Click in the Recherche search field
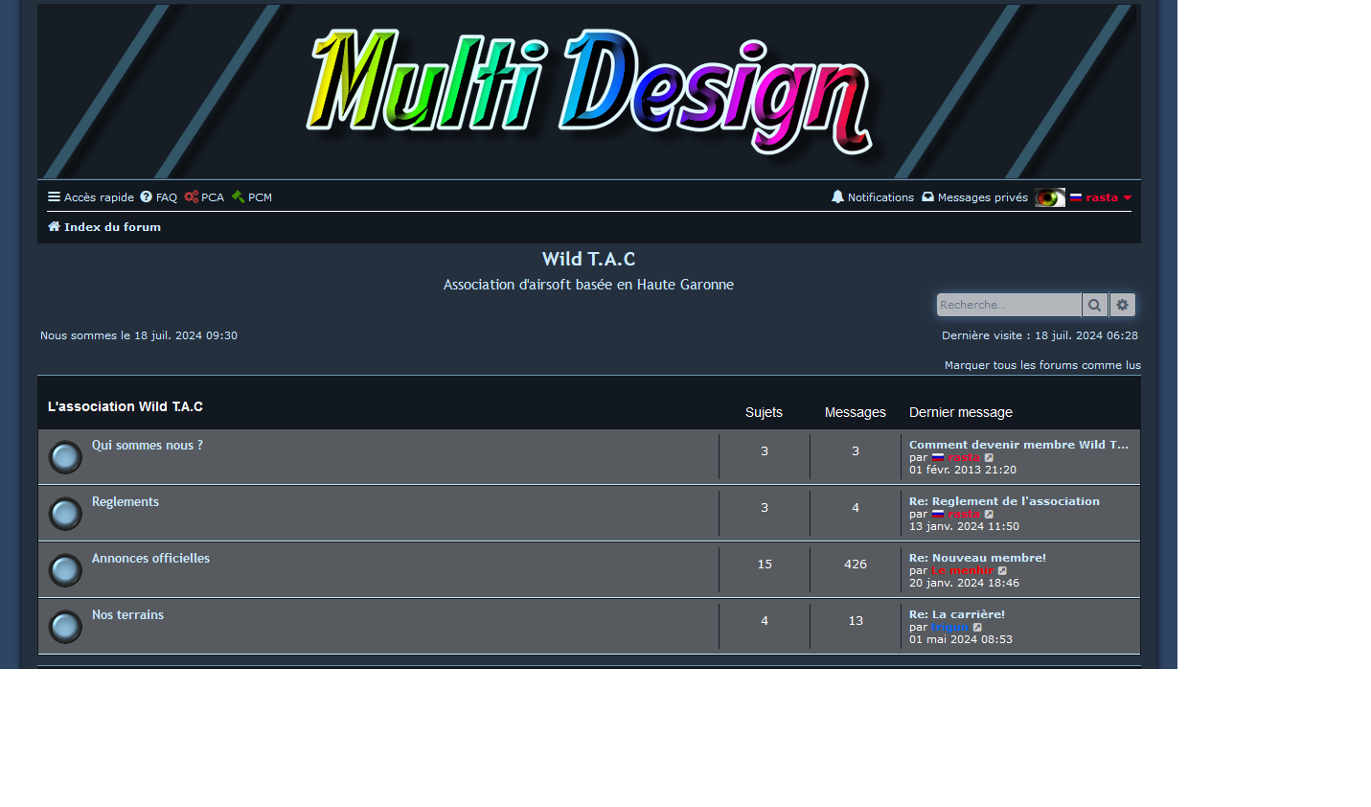Image resolution: width=1371 pixels, height=807 pixels. tap(1008, 305)
